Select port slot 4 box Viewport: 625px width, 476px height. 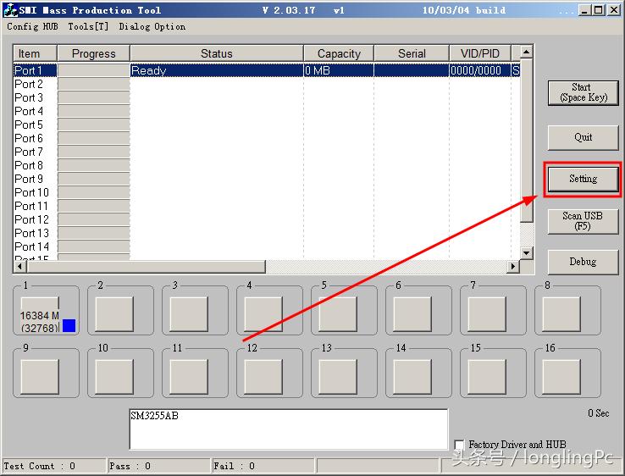tap(263, 313)
